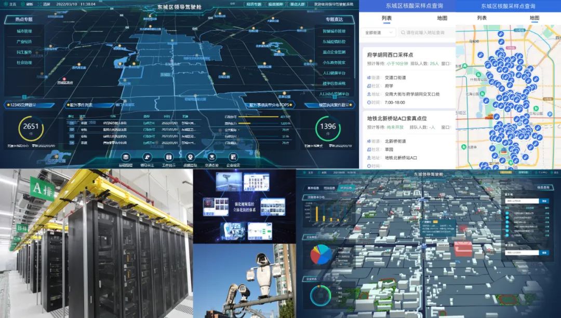
Task: Open 重点企业监测 under 专题直达
Action: 334,52
